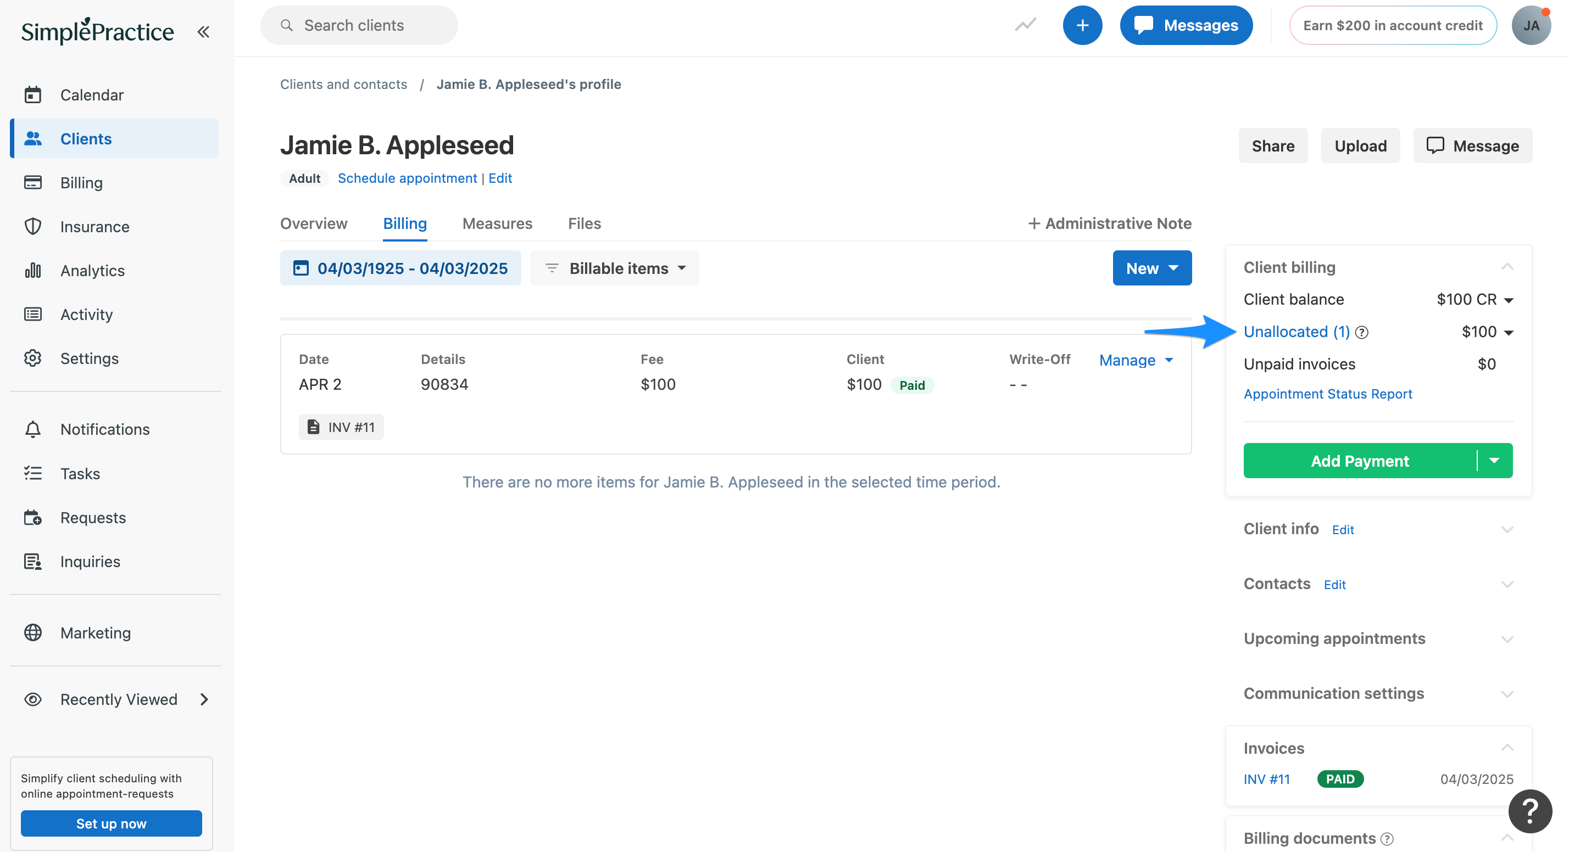Image resolution: width=1569 pixels, height=852 pixels.
Task: Open the Add Payment split dropdown arrow
Action: 1495,461
